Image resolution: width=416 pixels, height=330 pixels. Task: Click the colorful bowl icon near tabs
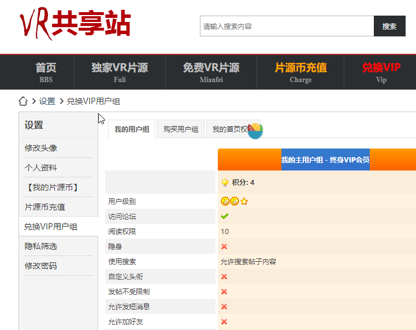(x=255, y=131)
